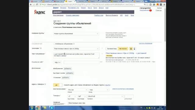Click the phone extension добавочный field
The height and width of the screenshot is (110, 195).
point(129,97)
